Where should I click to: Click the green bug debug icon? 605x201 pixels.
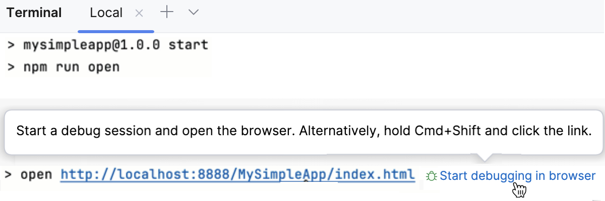point(431,176)
